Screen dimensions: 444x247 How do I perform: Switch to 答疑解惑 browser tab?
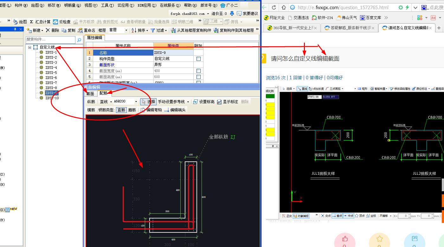pyautogui.click(x=349, y=28)
